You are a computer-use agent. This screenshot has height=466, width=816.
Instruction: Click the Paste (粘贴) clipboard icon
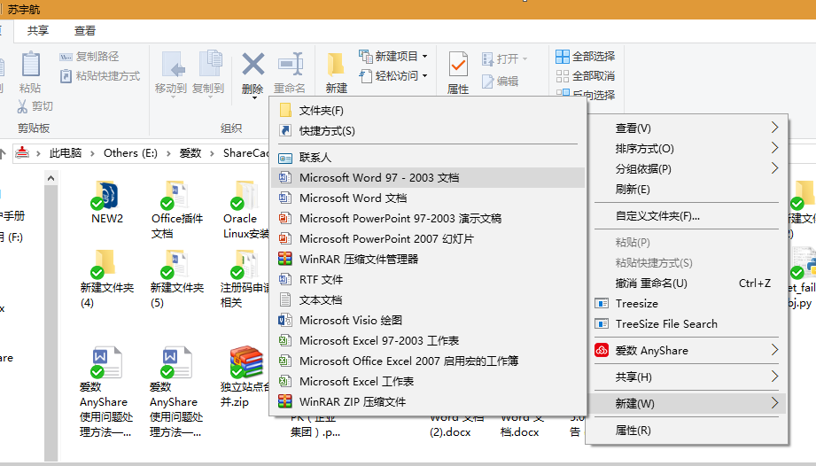click(x=30, y=65)
